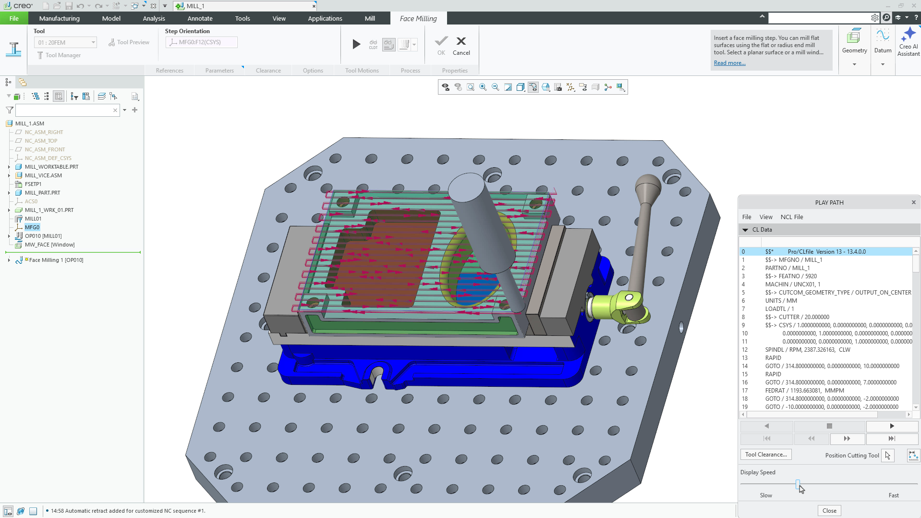The image size is (921, 518).
Task: Toggle the tree columns display button
Action: click(59, 97)
